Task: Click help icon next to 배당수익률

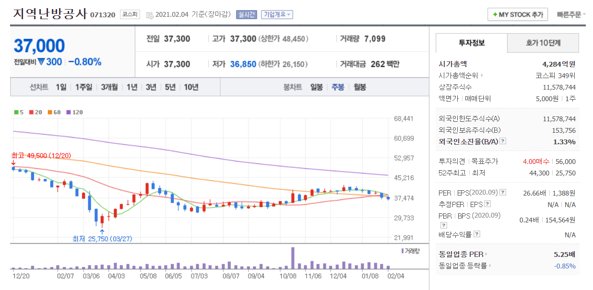Action: [x=476, y=234]
